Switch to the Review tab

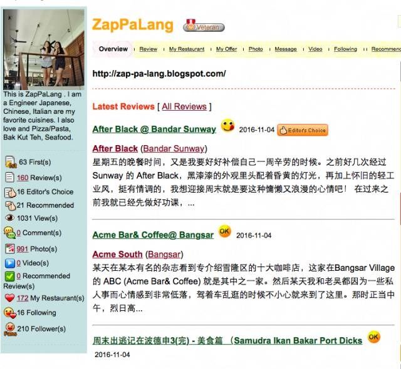148,49
